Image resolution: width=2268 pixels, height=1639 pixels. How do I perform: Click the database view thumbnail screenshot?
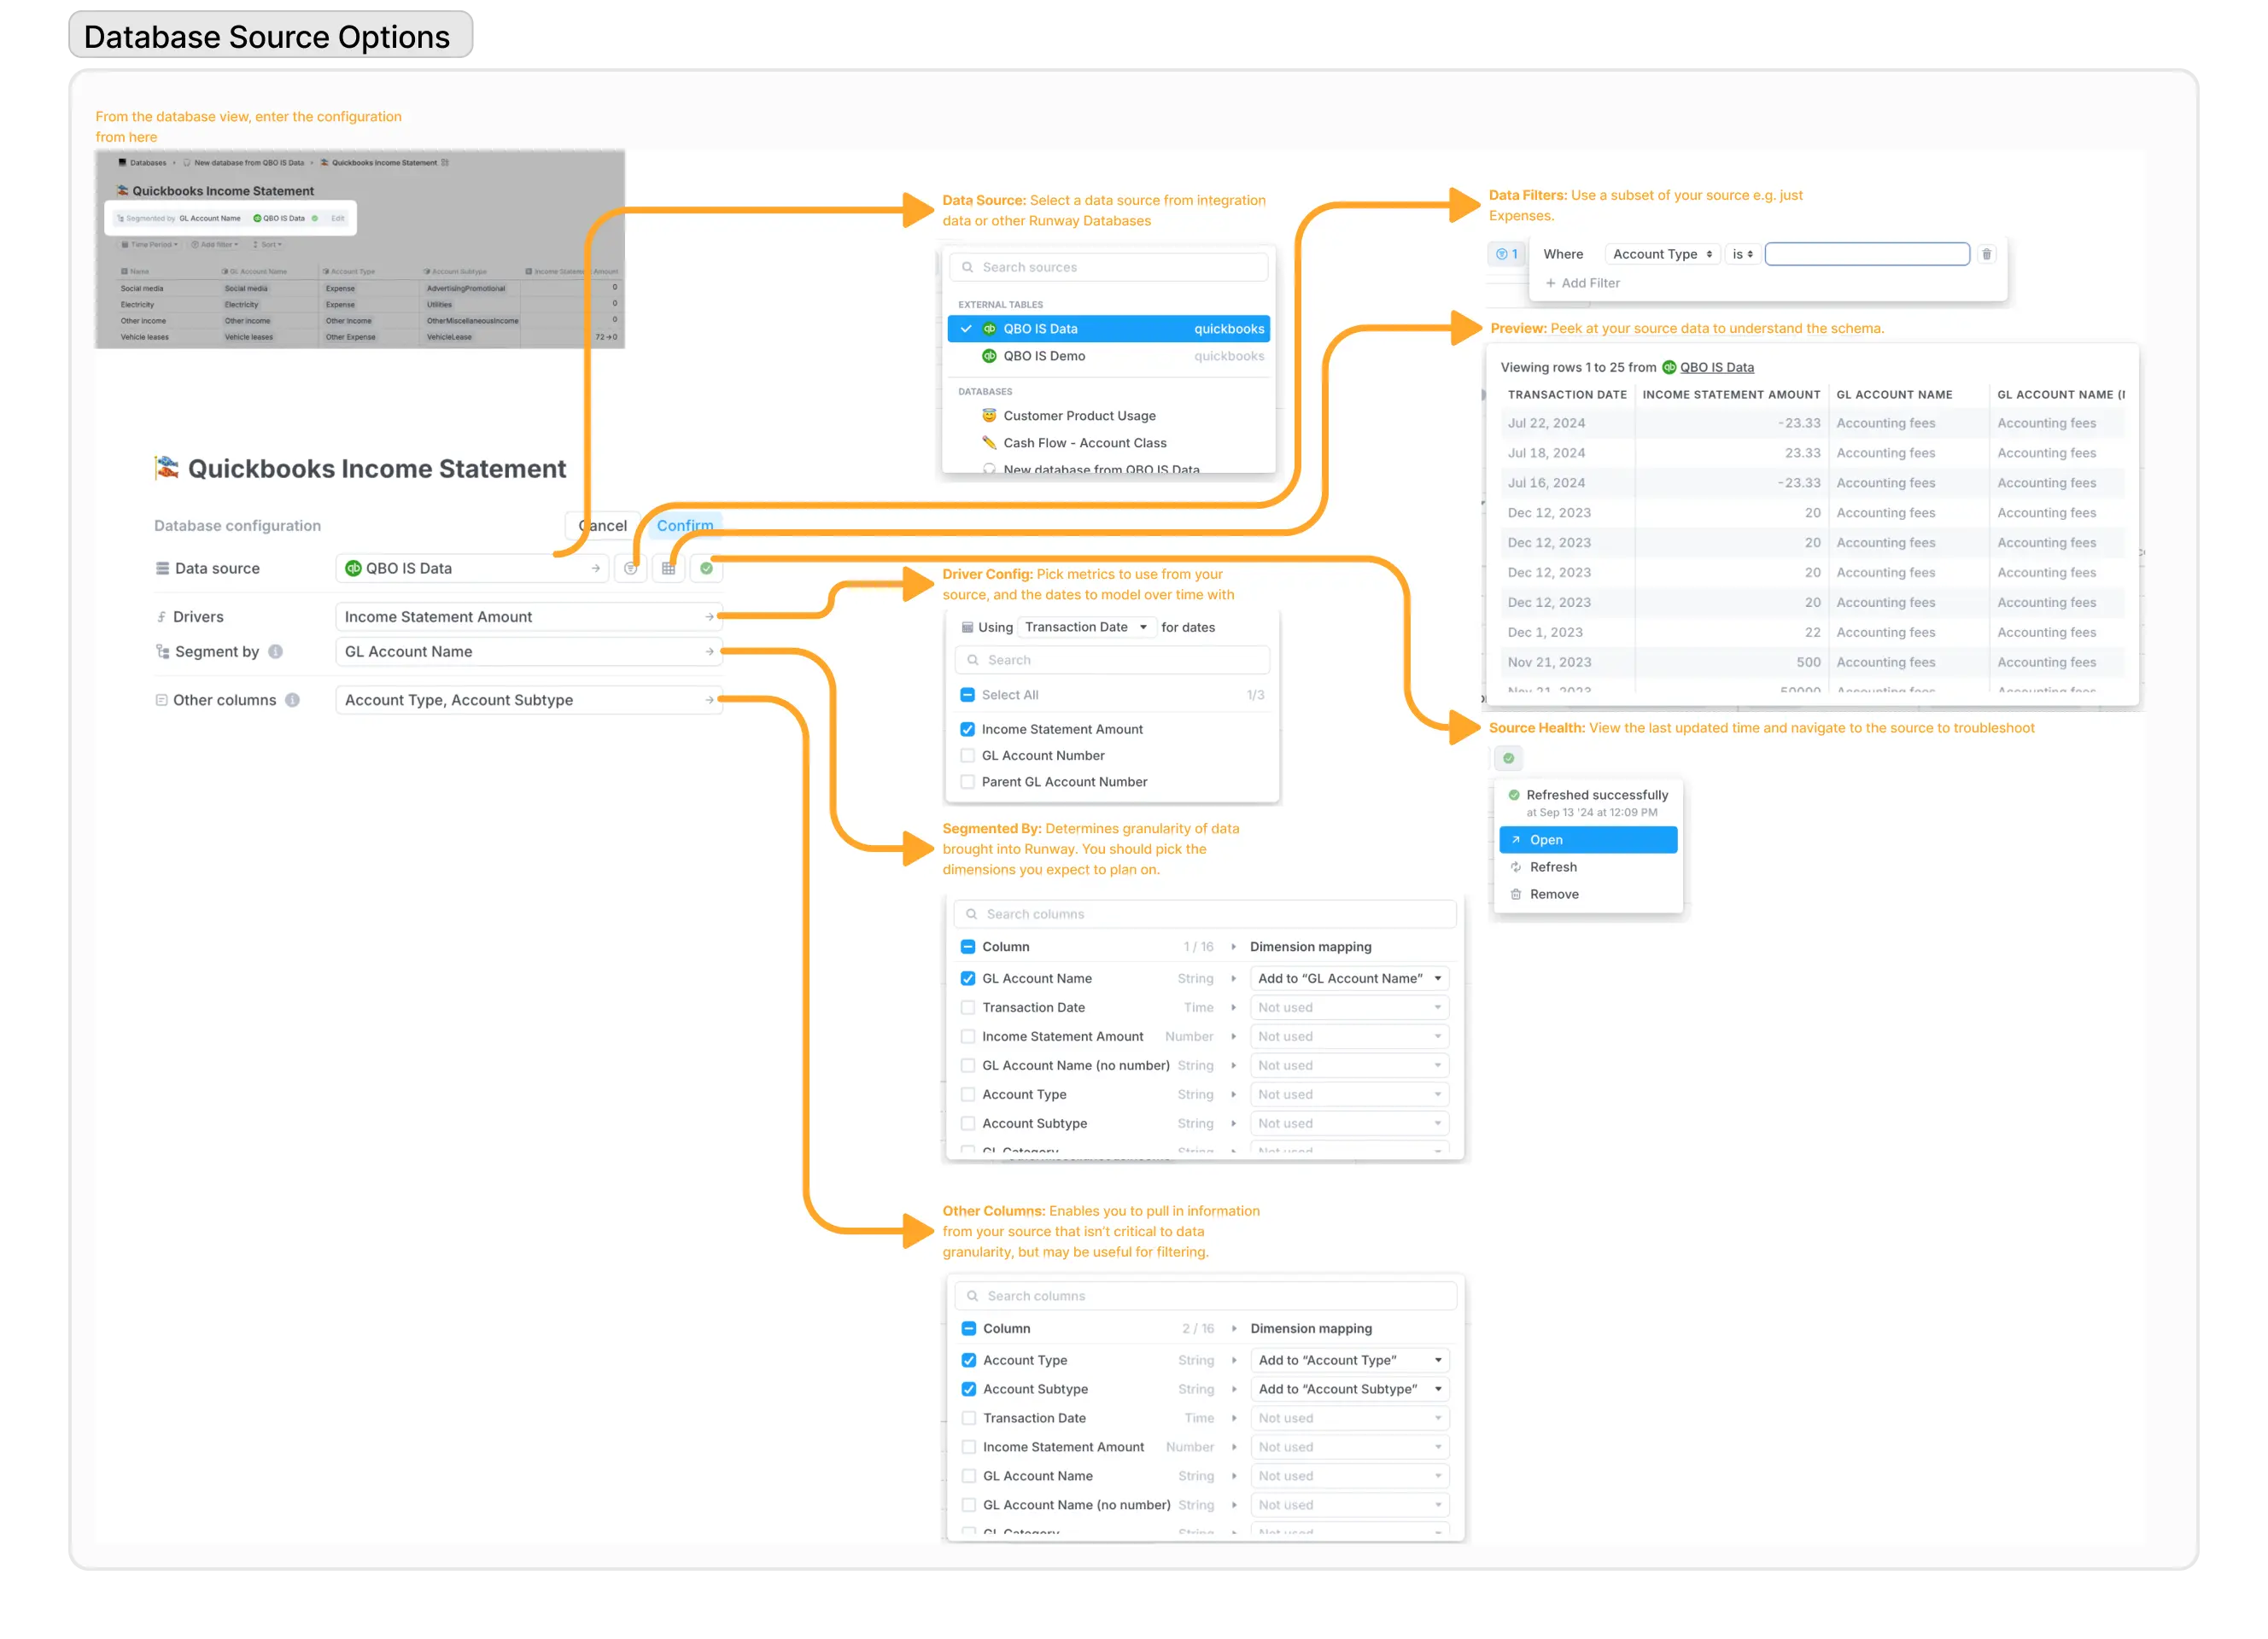click(x=360, y=250)
